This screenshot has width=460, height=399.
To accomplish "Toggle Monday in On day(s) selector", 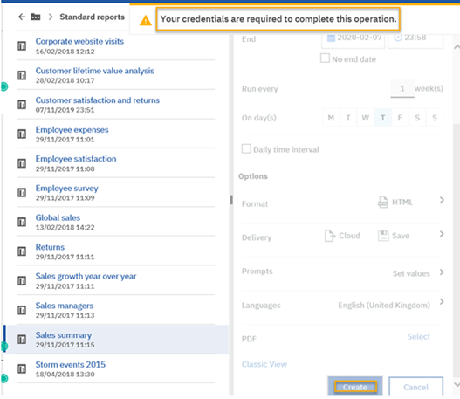I will point(331,118).
